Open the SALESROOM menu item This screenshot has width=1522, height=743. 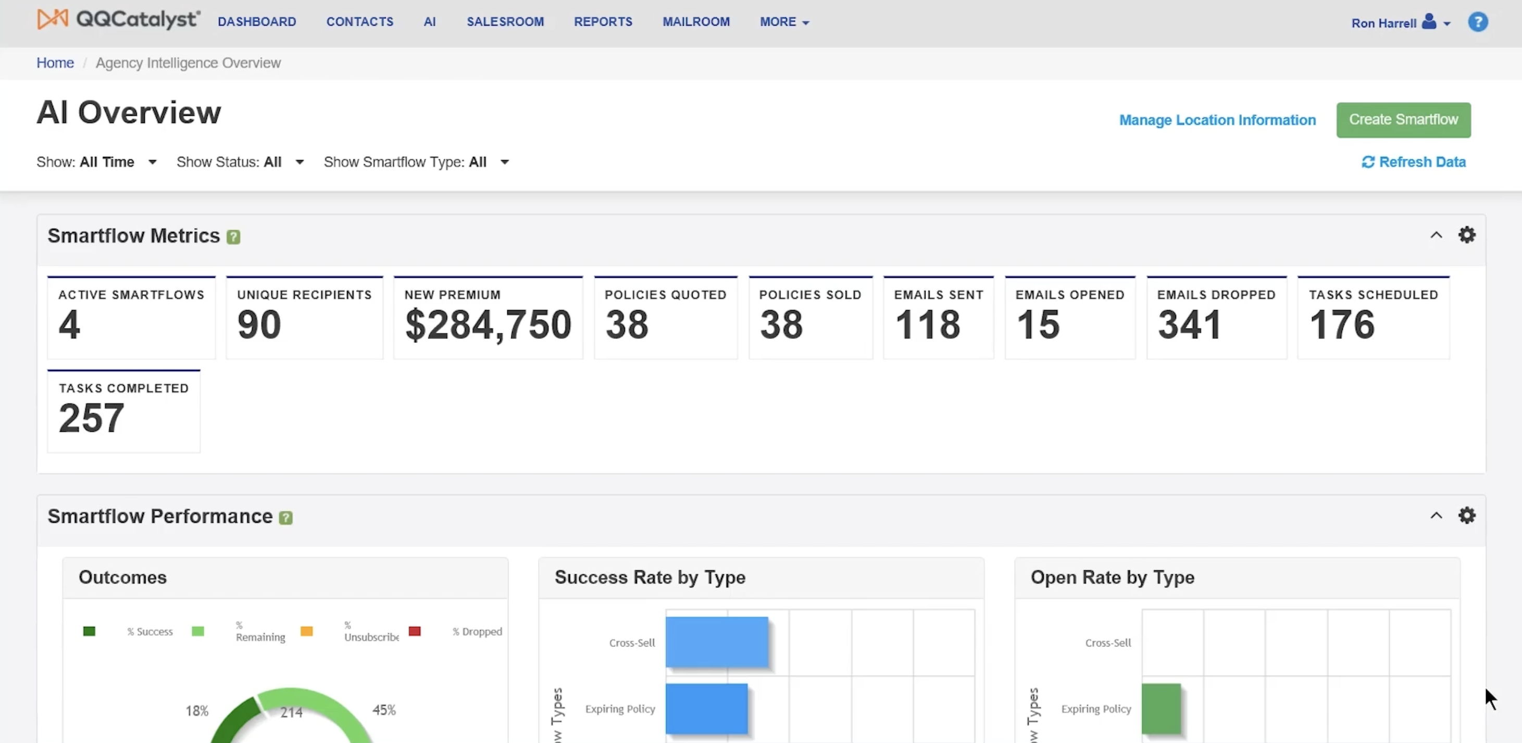[x=505, y=22]
